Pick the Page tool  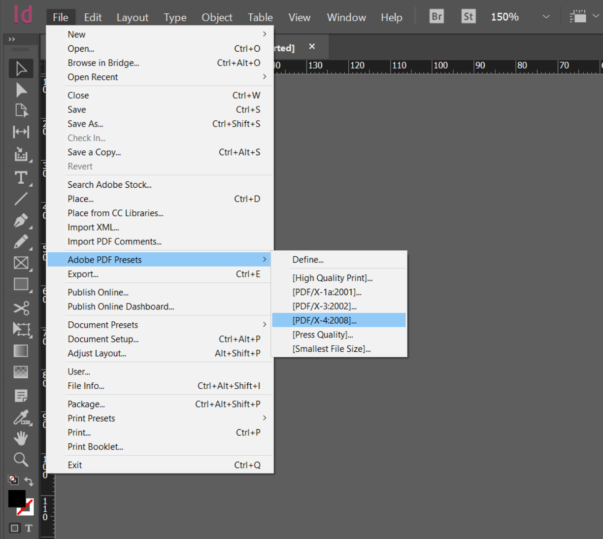[x=21, y=110]
